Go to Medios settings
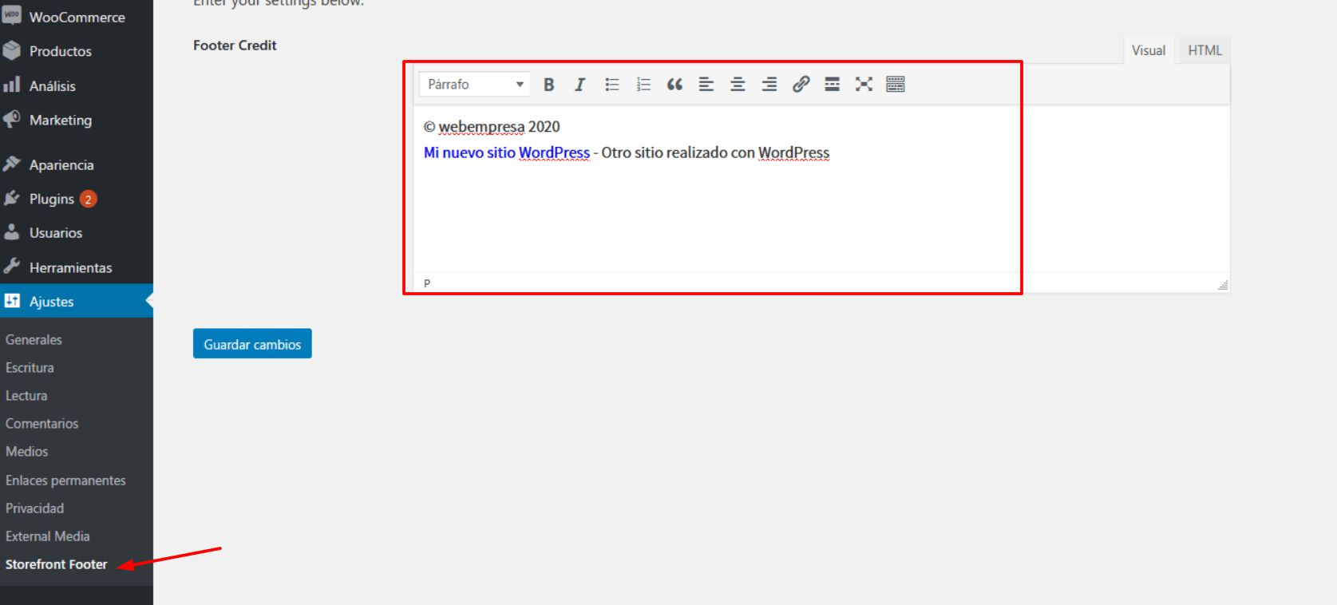The width and height of the screenshot is (1337, 605). coord(26,451)
